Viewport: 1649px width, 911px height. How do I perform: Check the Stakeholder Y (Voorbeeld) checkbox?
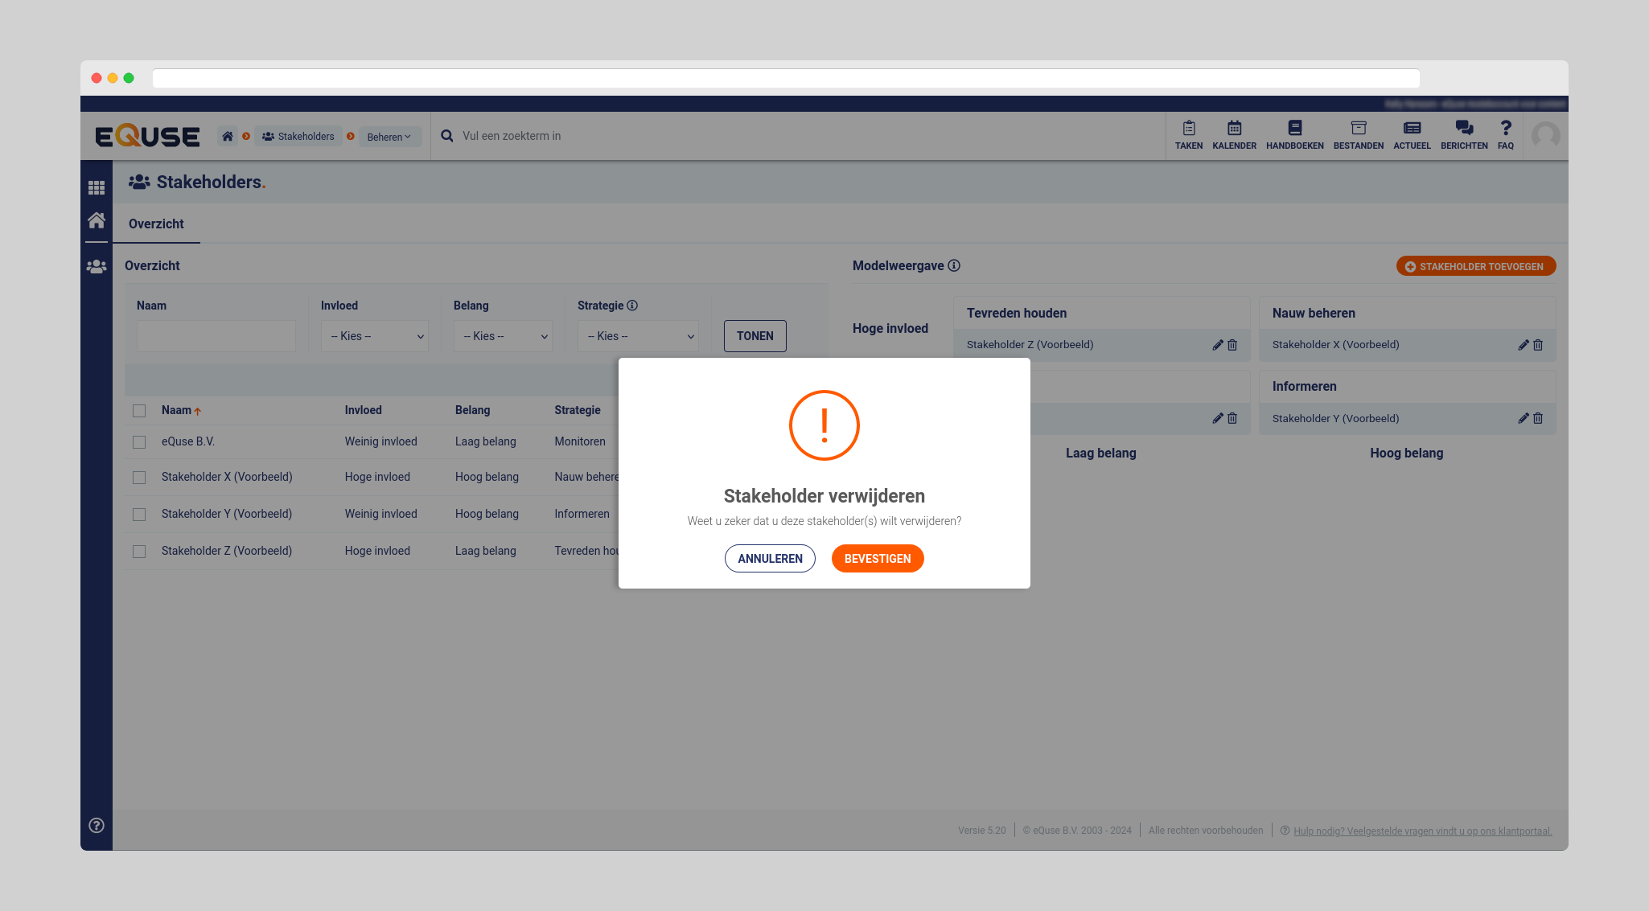pos(139,515)
